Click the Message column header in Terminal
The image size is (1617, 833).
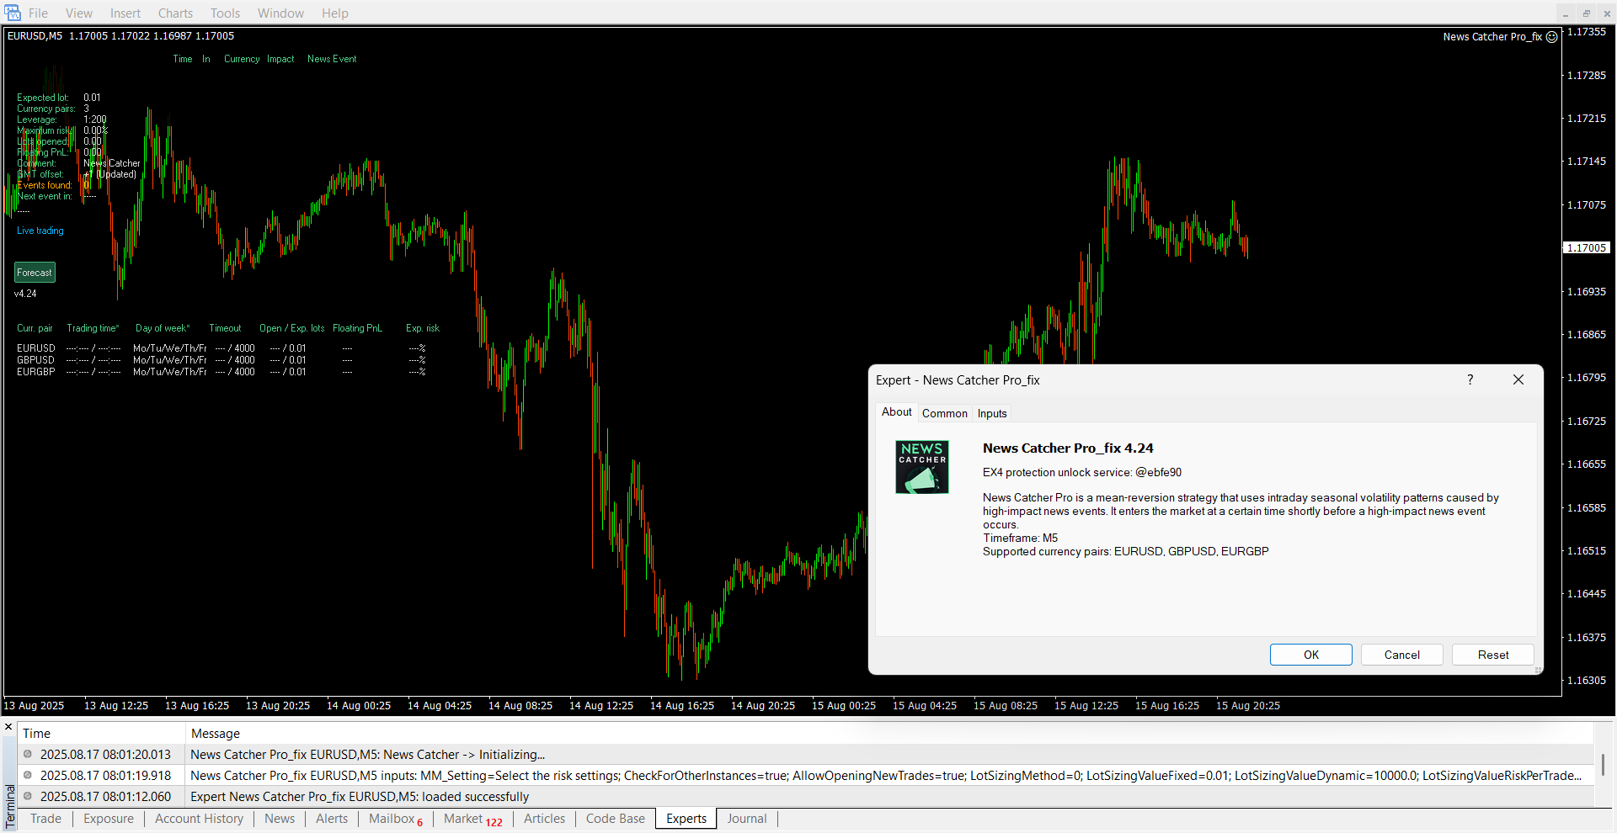[216, 734]
